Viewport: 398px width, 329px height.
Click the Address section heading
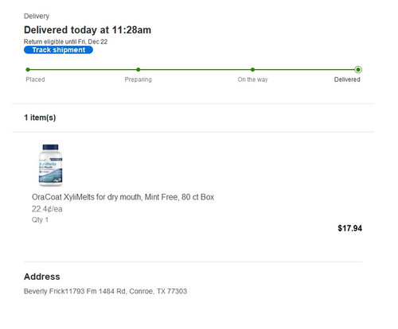coord(42,277)
